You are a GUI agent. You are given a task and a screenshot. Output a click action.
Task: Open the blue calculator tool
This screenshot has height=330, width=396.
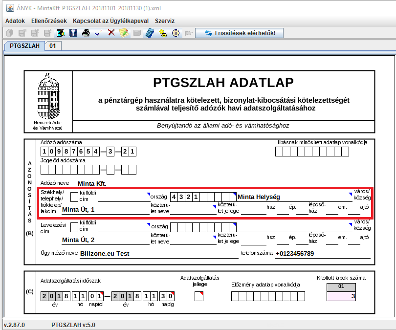click(150, 33)
